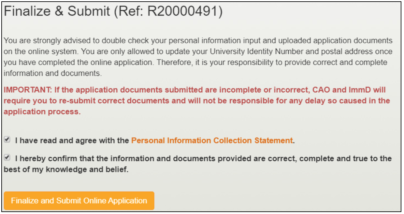Click the "best of my knowledge and belief." line
Image resolution: width=404 pixels, height=214 pixels.
coord(66,170)
